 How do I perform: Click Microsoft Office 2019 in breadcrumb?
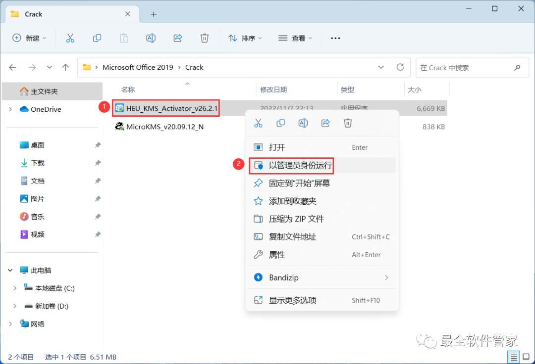point(138,67)
